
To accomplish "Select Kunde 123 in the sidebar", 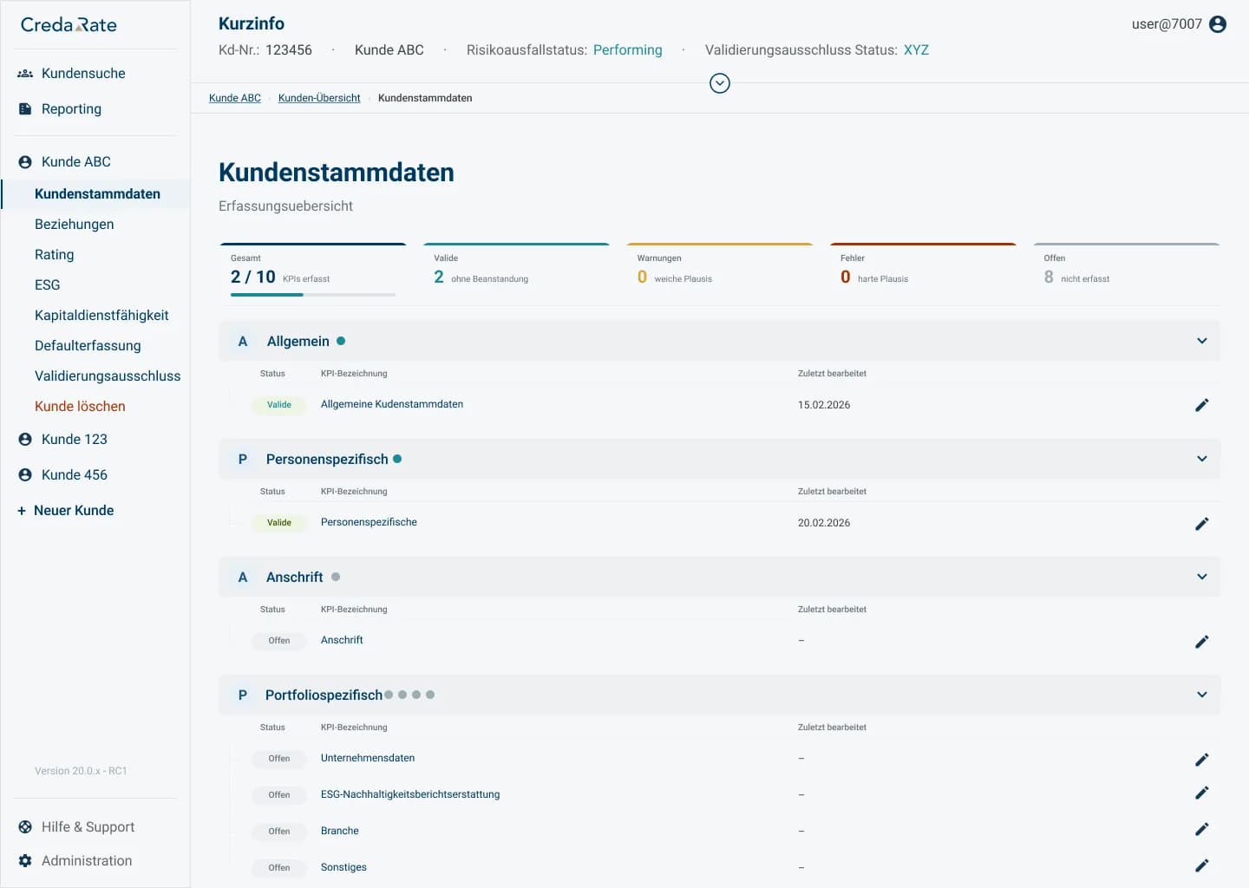I will pos(75,440).
